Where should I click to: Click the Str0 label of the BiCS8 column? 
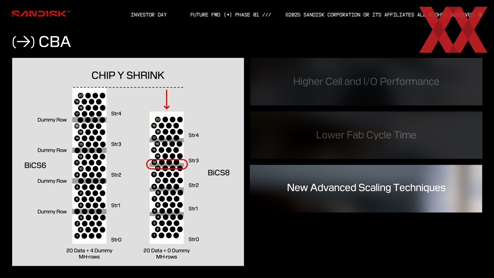[193, 239]
